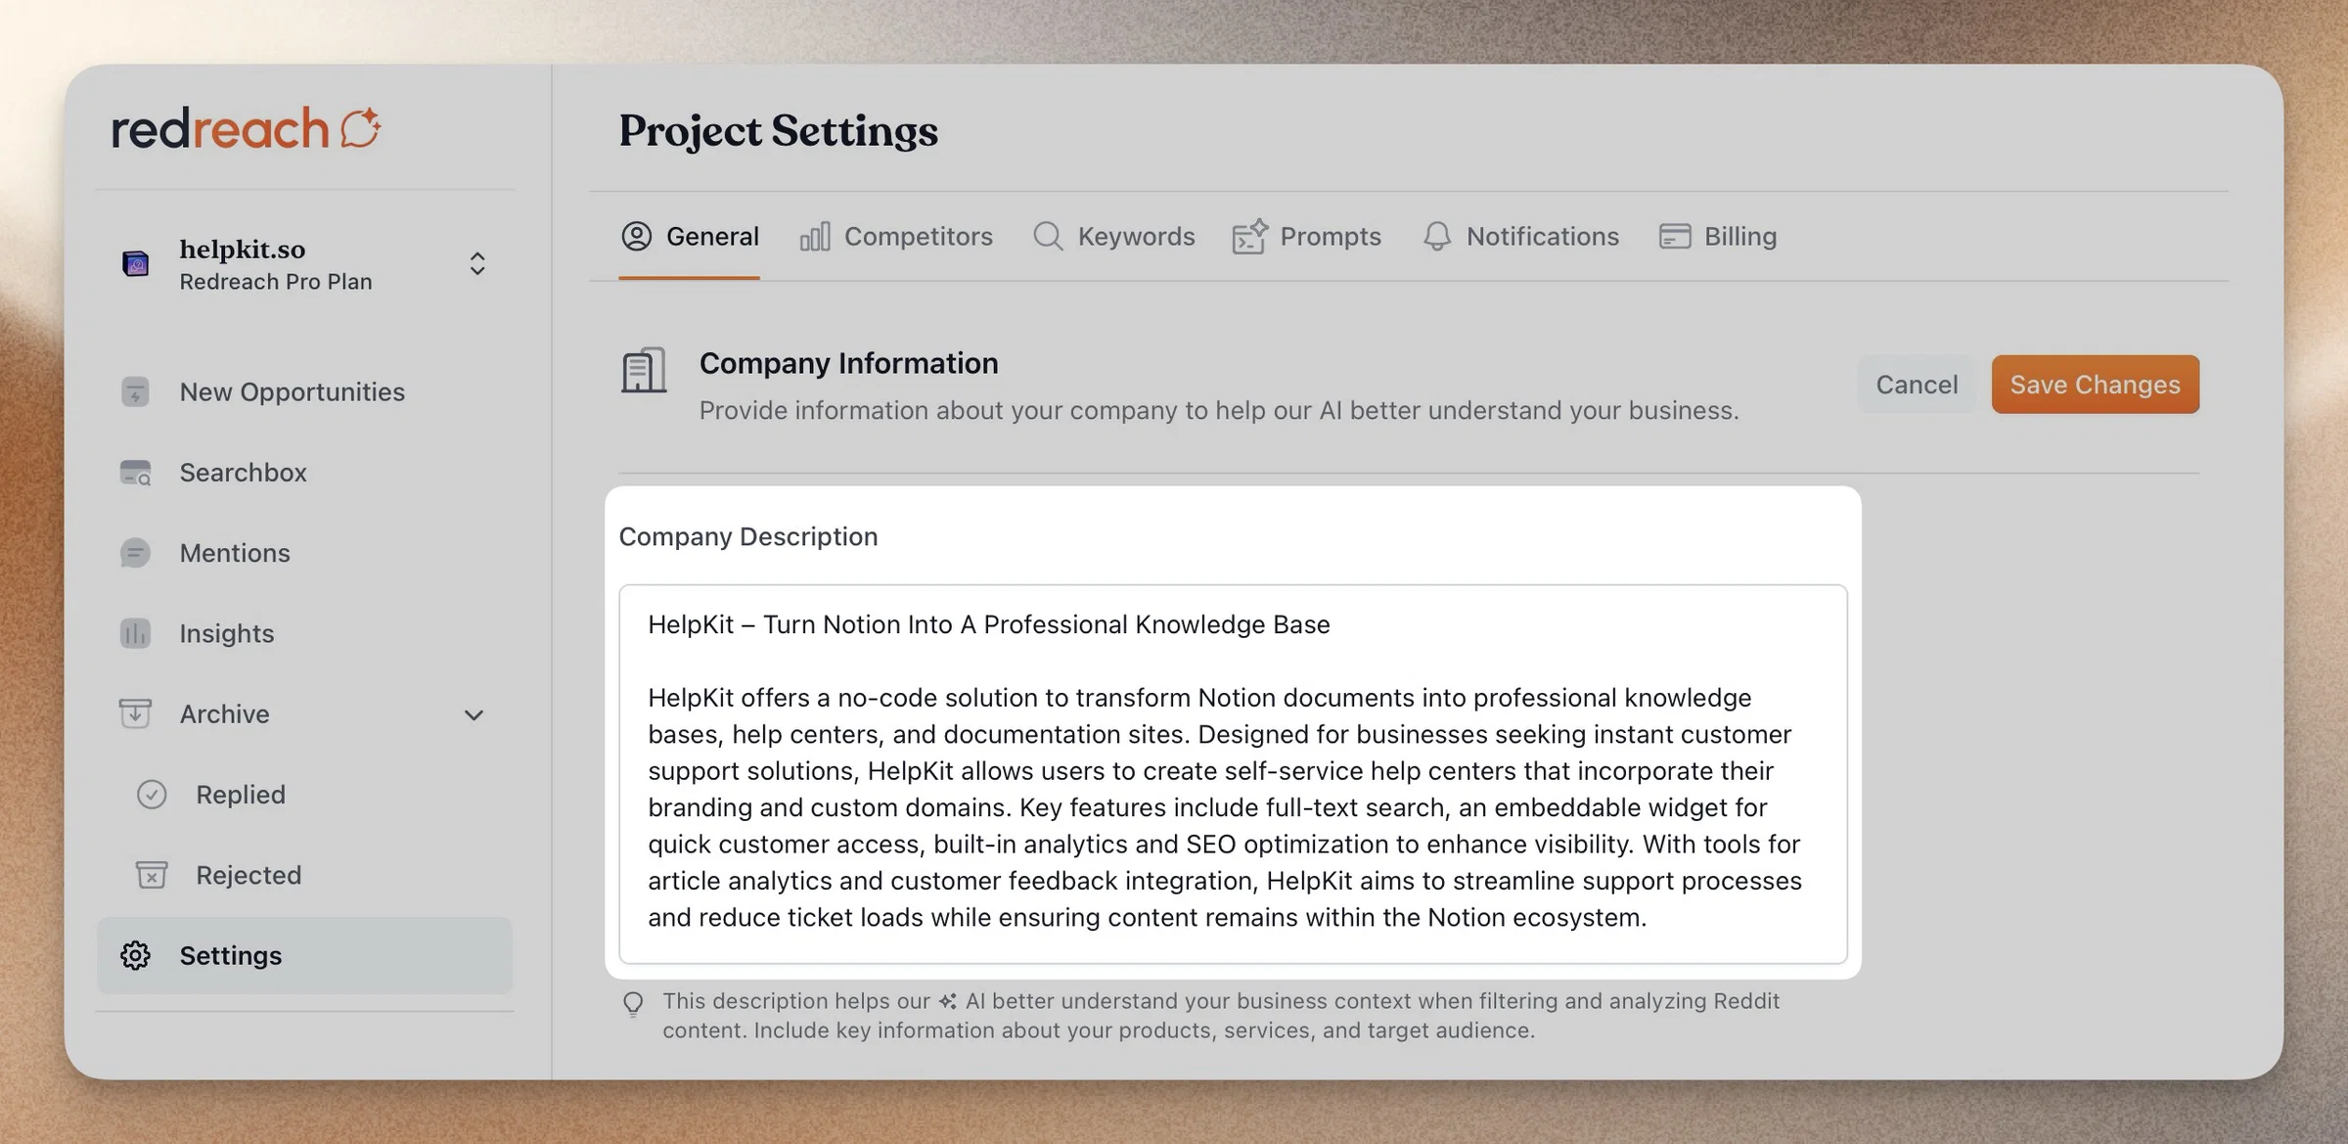The height and width of the screenshot is (1144, 2348).
Task: Click the General tab user icon
Action: click(636, 236)
